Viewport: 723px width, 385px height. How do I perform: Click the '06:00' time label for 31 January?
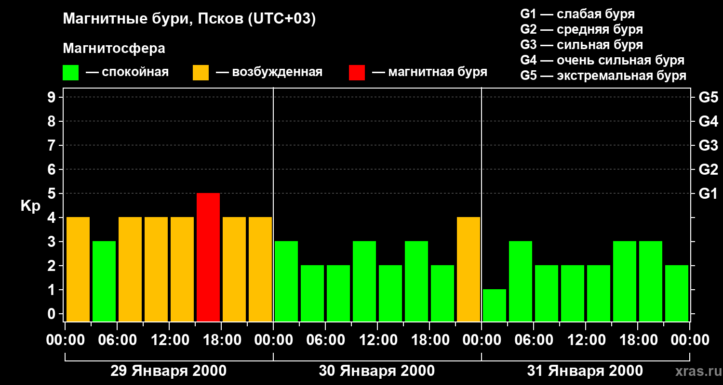(534, 340)
